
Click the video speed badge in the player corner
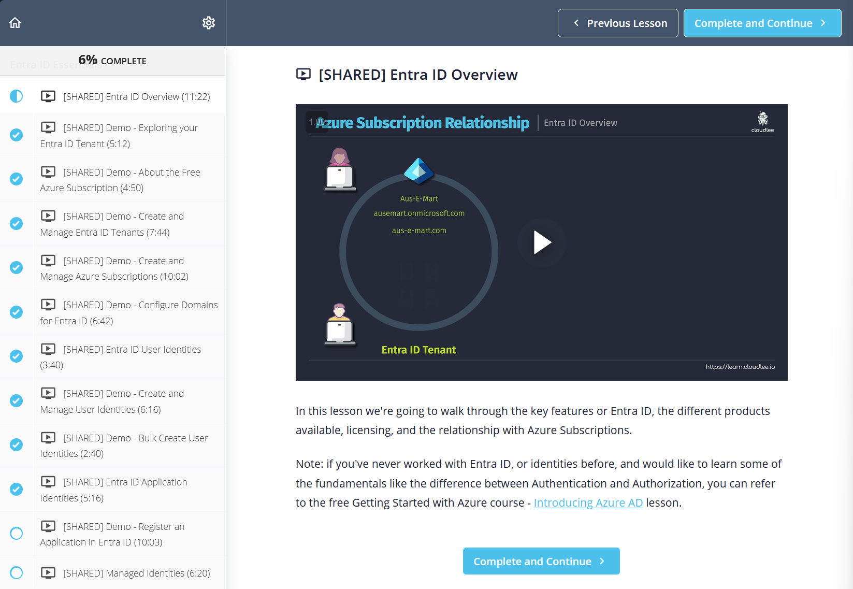pyautogui.click(x=317, y=122)
